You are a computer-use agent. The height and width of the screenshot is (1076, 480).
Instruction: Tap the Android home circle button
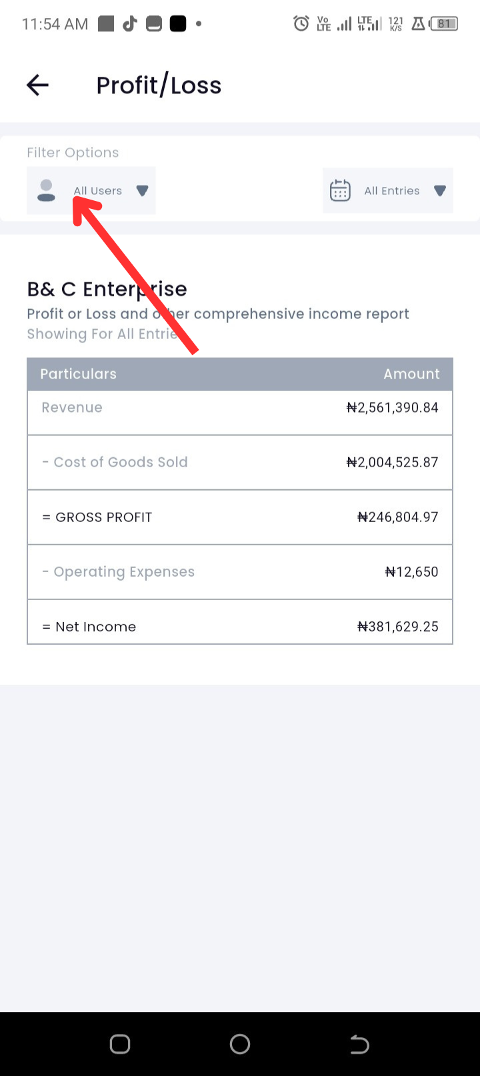pos(240,1044)
